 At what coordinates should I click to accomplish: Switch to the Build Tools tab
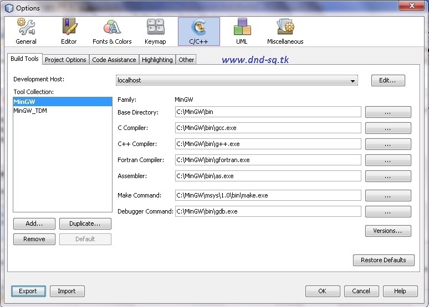[24, 59]
